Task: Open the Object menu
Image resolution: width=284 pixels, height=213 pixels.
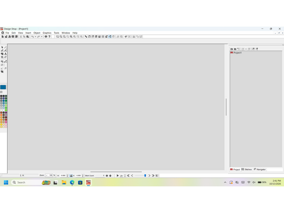Action: coord(37,33)
